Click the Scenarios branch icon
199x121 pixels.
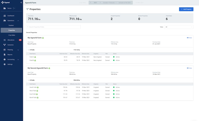pyautogui.click(x=5, y=45)
